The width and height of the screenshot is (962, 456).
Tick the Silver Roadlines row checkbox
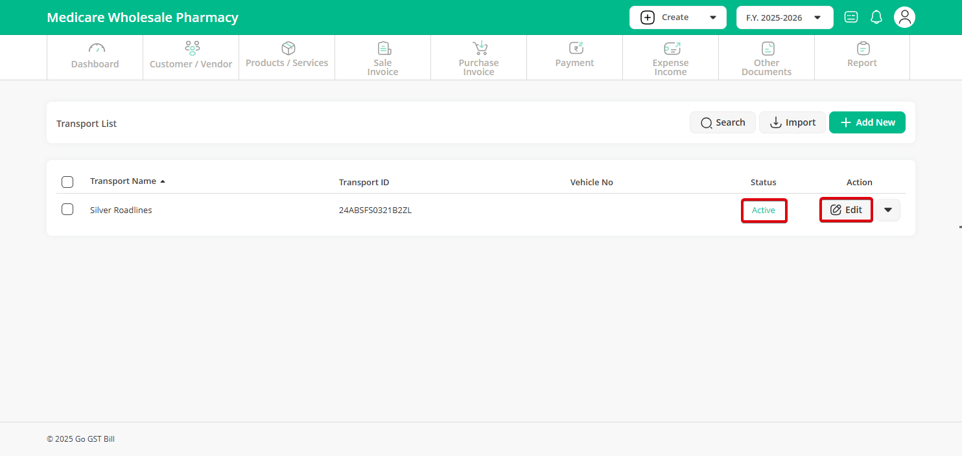pyautogui.click(x=67, y=209)
